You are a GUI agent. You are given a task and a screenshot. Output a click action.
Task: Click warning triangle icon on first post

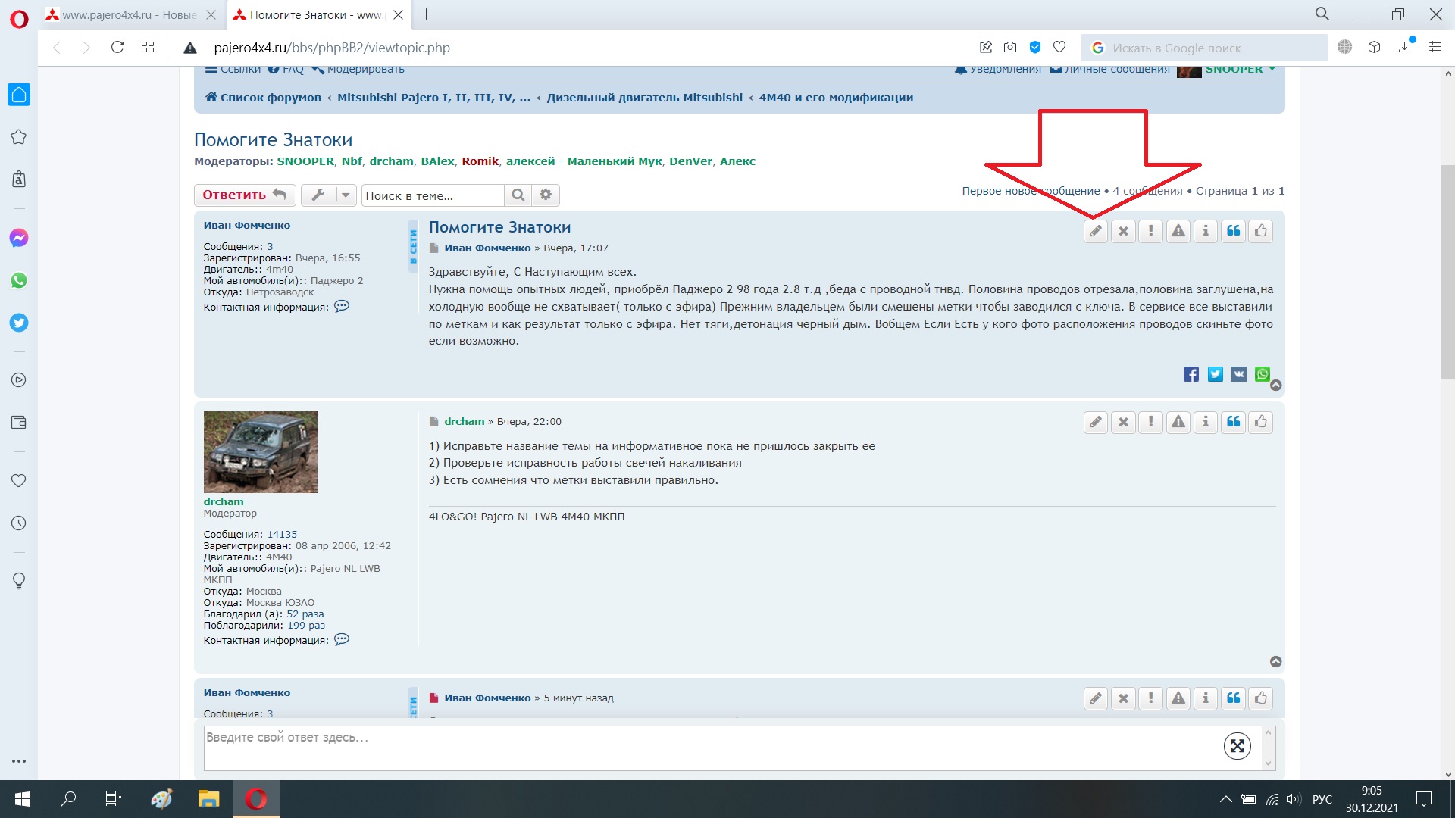pos(1178,231)
